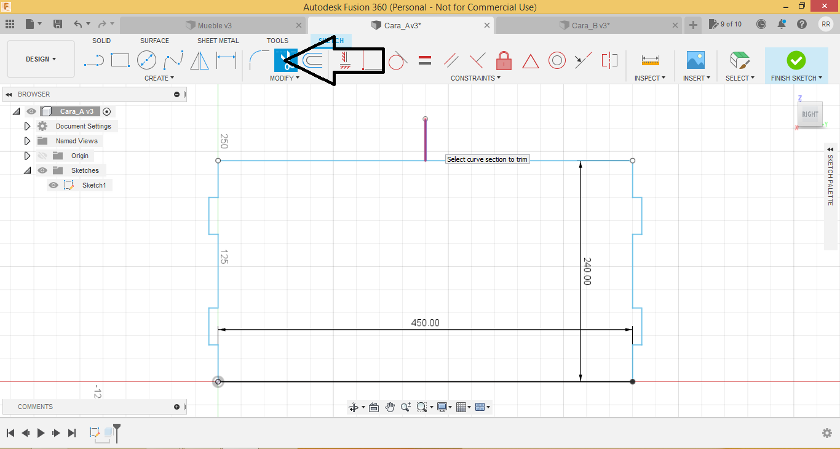The image size is (840, 449).
Task: Apply the Symmetry constraint
Action: point(609,60)
